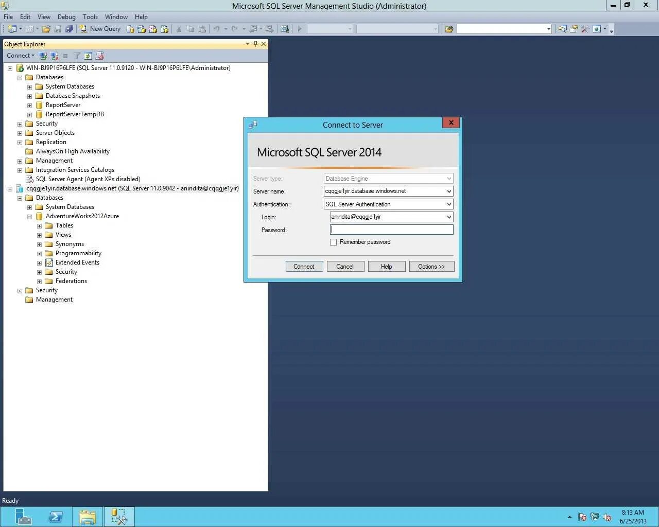The height and width of the screenshot is (527, 659).
Task: Open PowerShell from the taskbar
Action: 56,517
